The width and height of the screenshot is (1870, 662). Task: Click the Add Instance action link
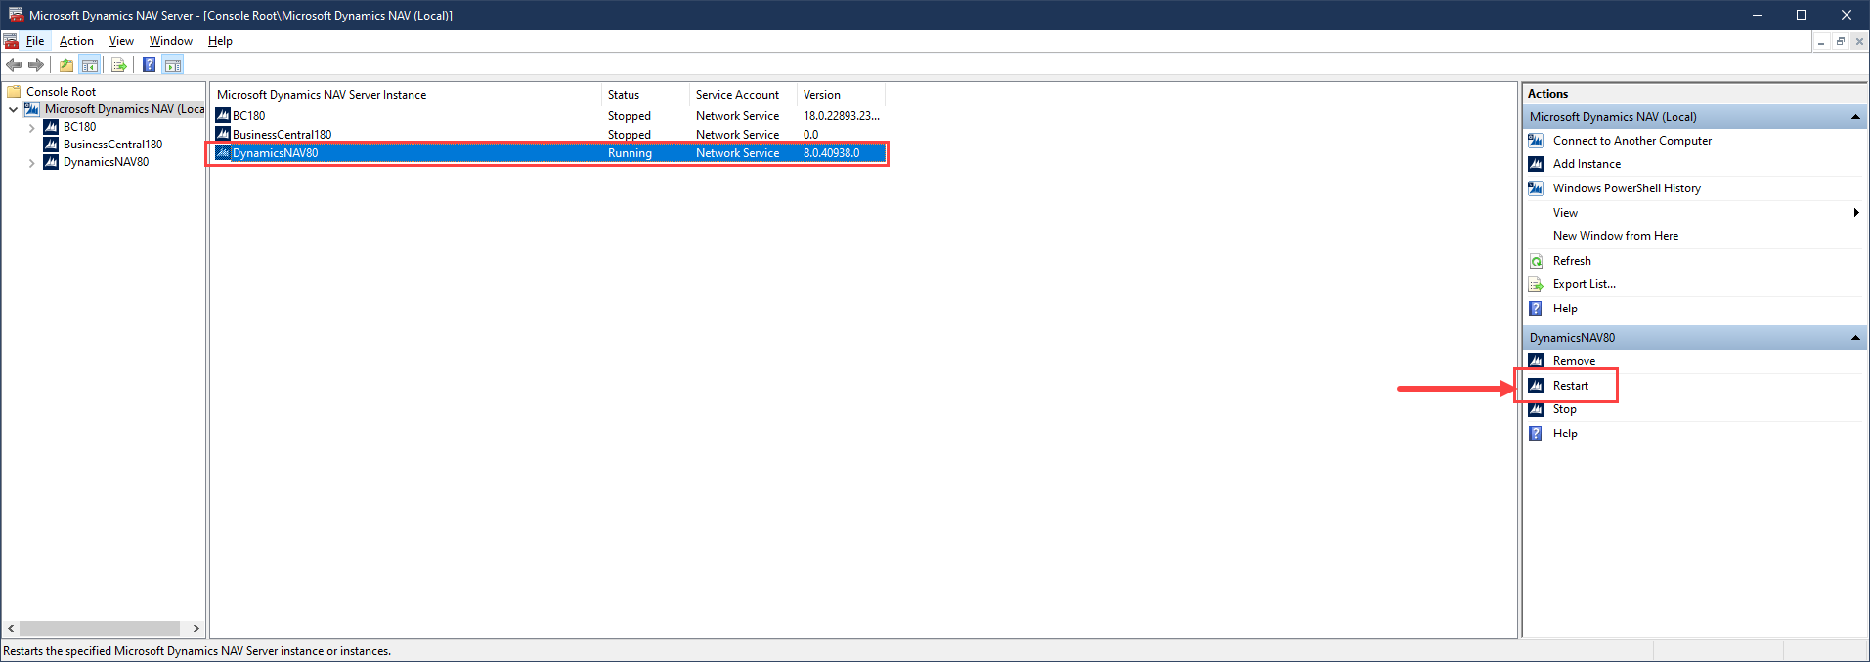pos(1587,164)
